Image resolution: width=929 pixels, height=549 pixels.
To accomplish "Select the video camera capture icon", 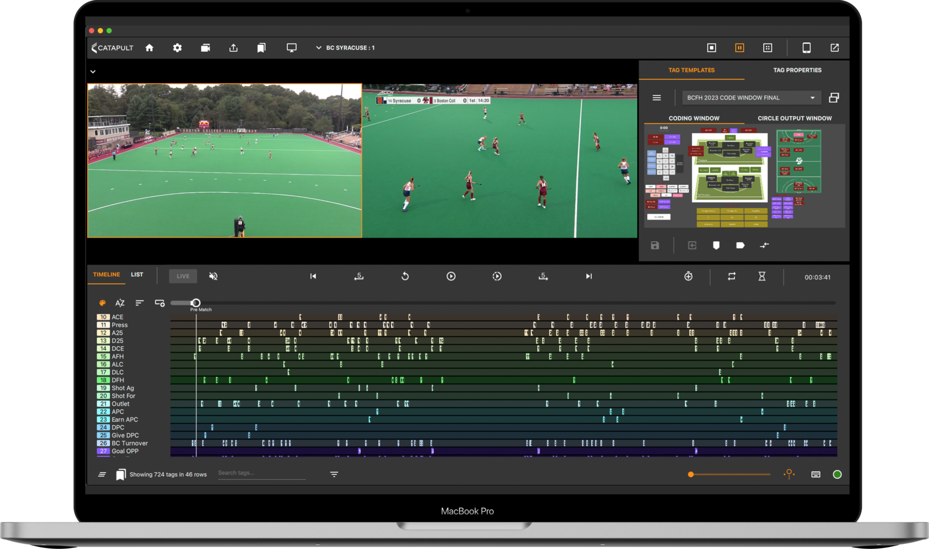I will 205,47.
